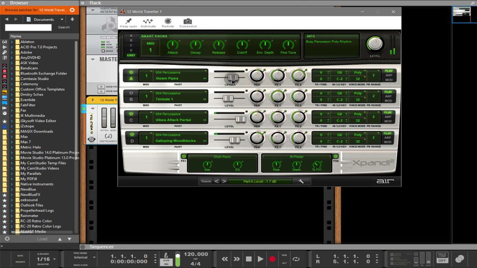Toggle power for part D
The image size is (477, 268).
tap(132, 134)
